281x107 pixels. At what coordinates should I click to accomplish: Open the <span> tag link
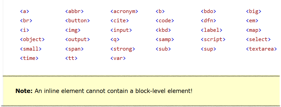[74, 49]
